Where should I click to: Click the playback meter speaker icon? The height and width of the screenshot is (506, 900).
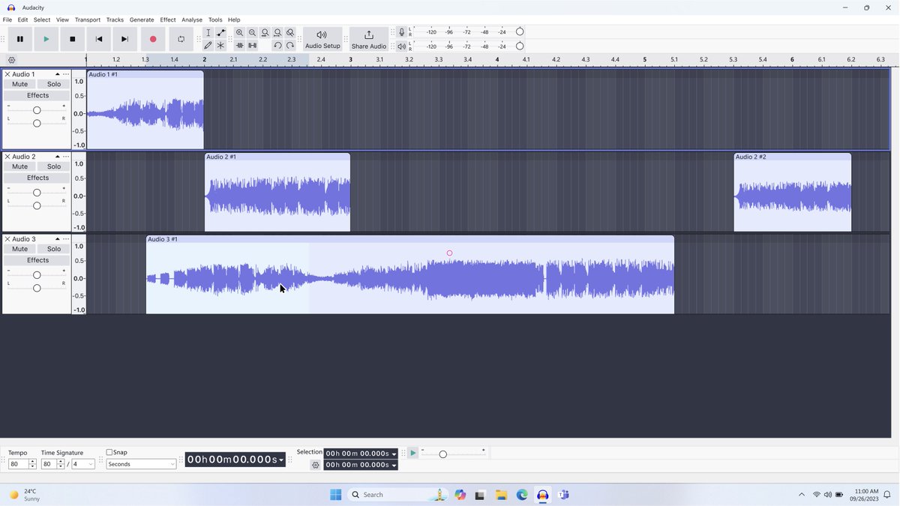[402, 46]
